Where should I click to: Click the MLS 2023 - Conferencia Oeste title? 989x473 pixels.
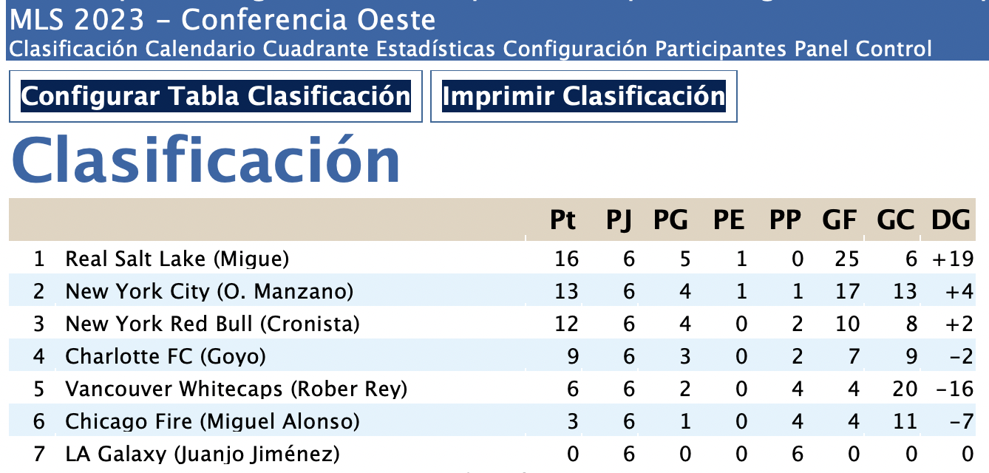tap(221, 20)
